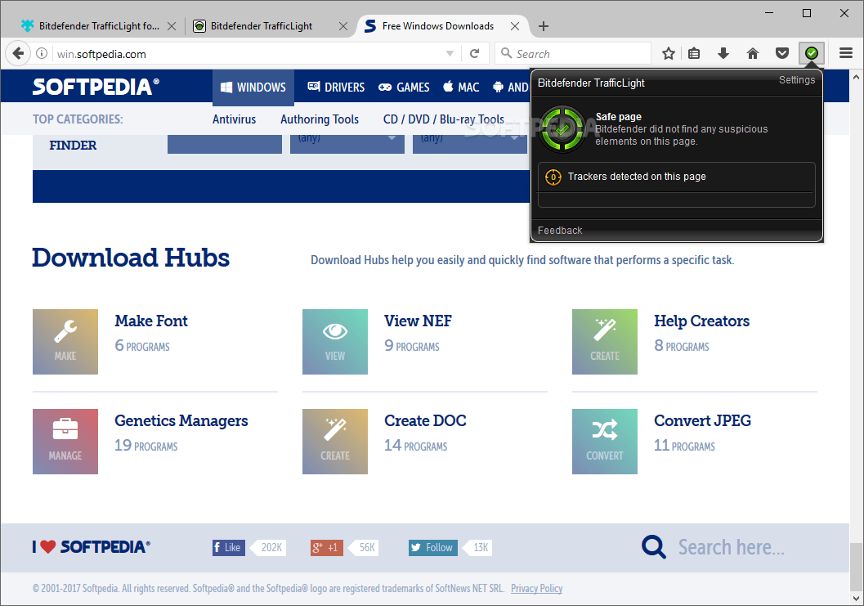Open the Bitdefender TrafficLight toolbar shield icon
Image resolution: width=864 pixels, height=606 pixels.
pyautogui.click(x=811, y=52)
